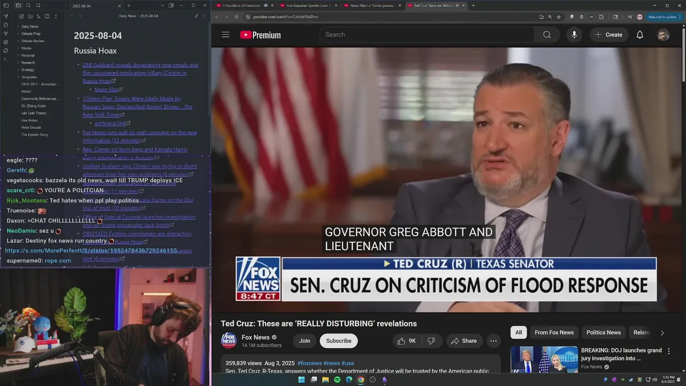This screenshot has width=686, height=386.
Task: Expand Debate Prep folder
Action: pos(31,33)
